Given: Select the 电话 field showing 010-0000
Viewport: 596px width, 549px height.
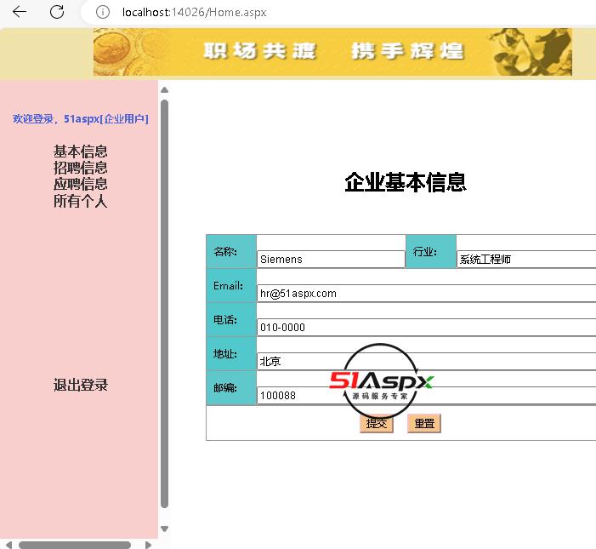Looking at the screenshot, I should (x=425, y=327).
